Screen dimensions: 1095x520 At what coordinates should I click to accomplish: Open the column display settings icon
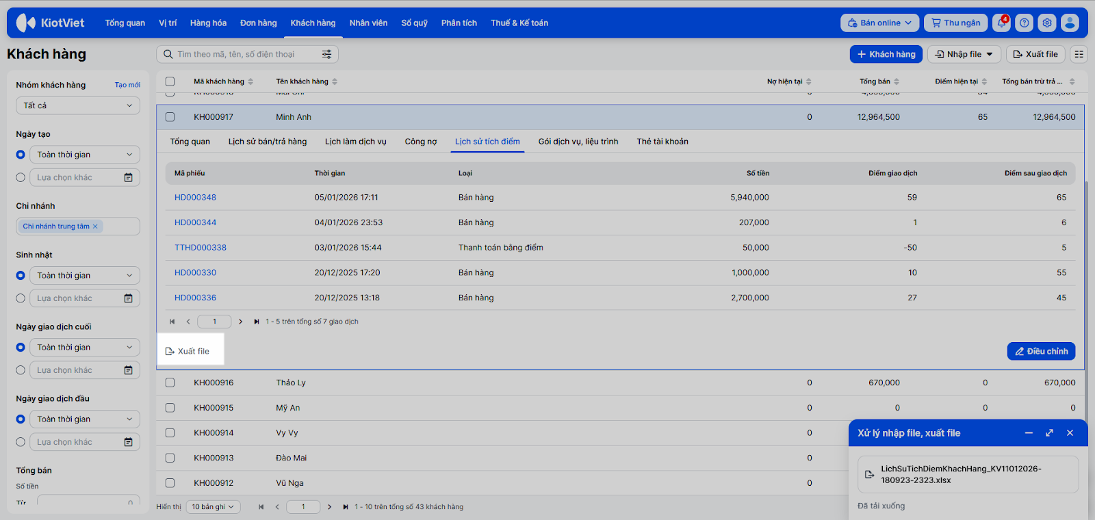1079,54
